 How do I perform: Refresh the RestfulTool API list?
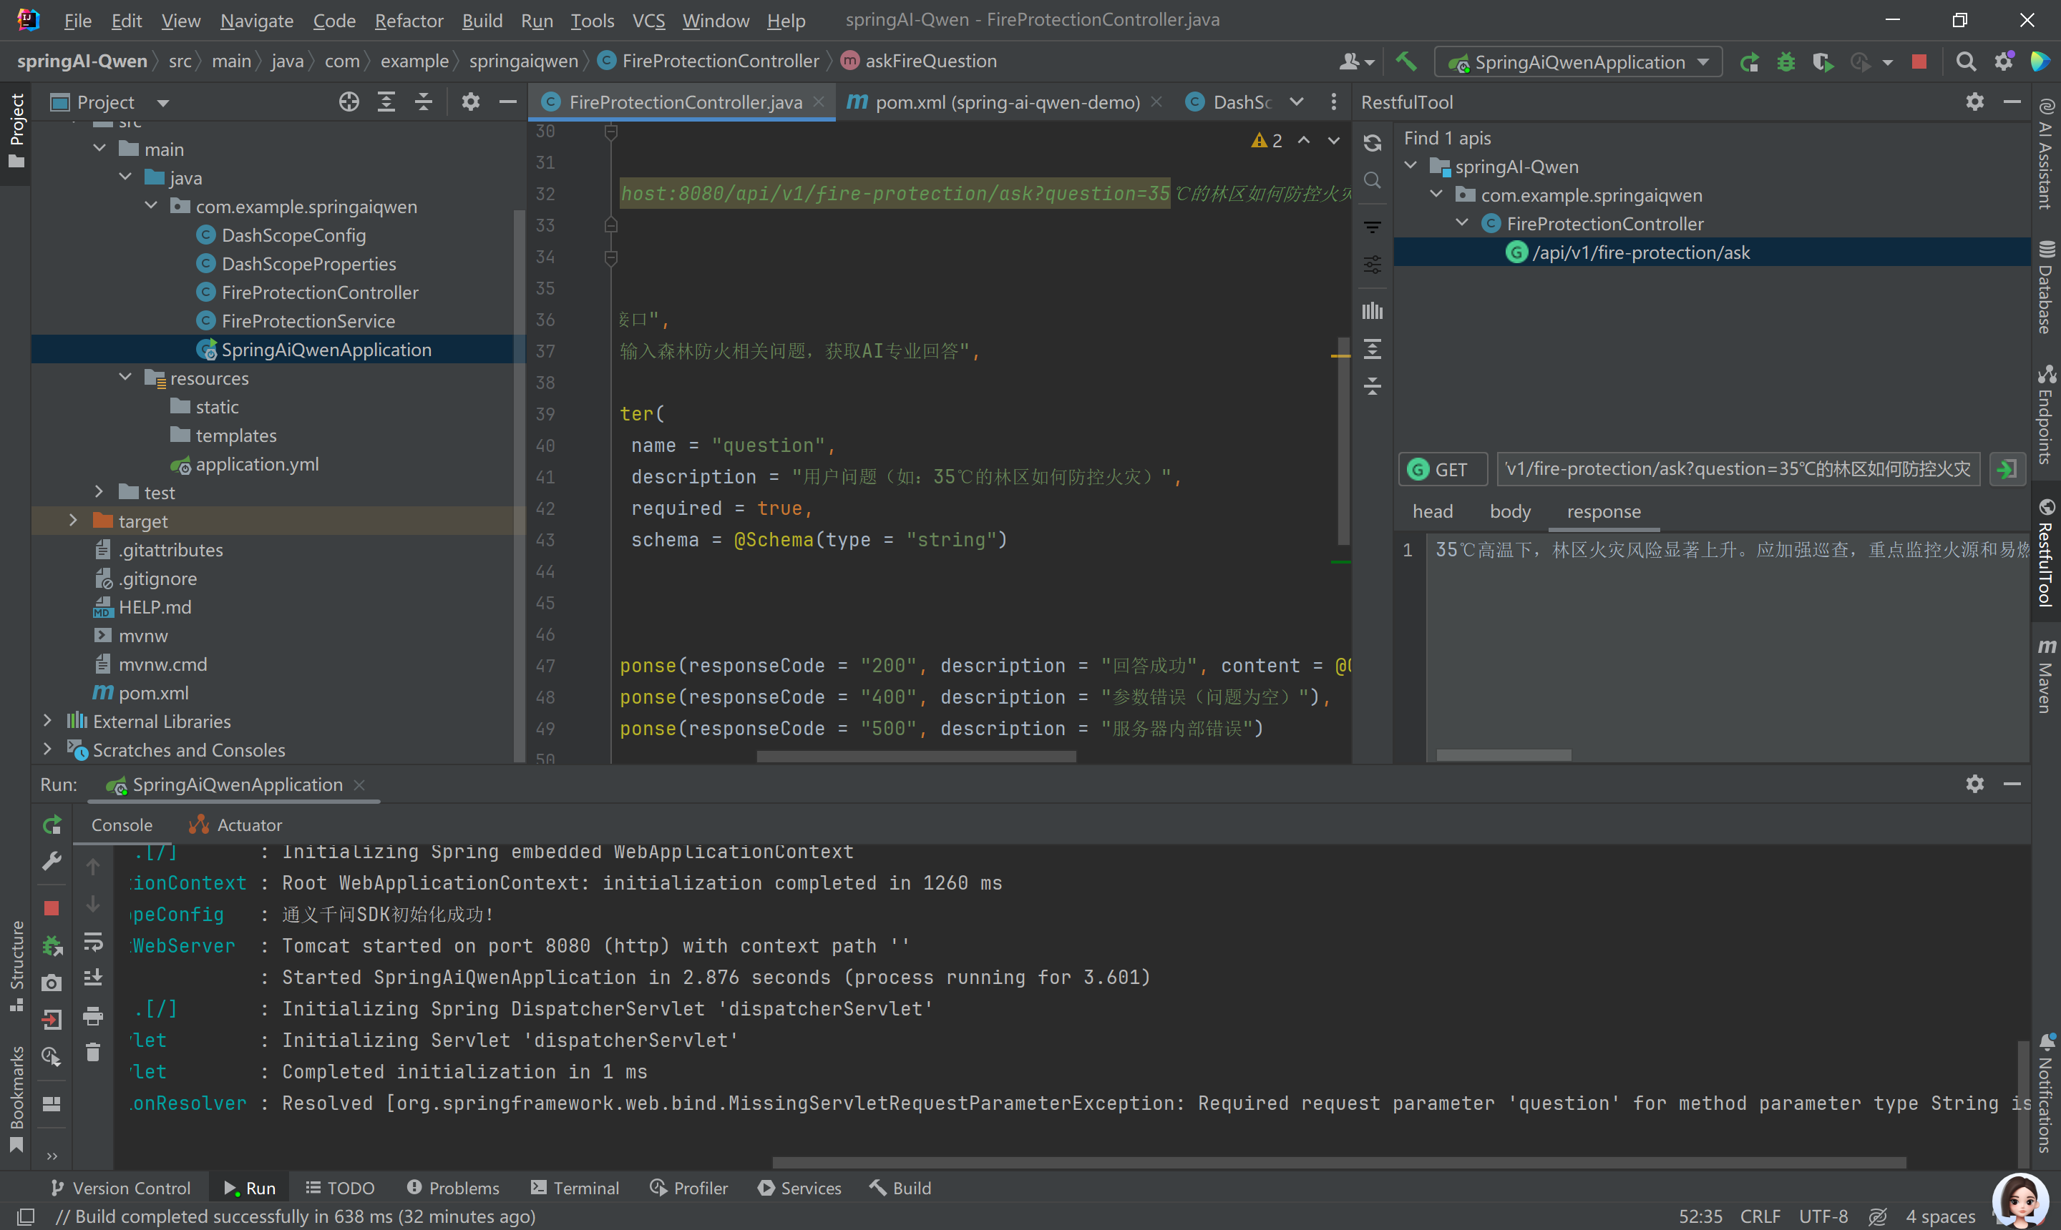[1373, 142]
